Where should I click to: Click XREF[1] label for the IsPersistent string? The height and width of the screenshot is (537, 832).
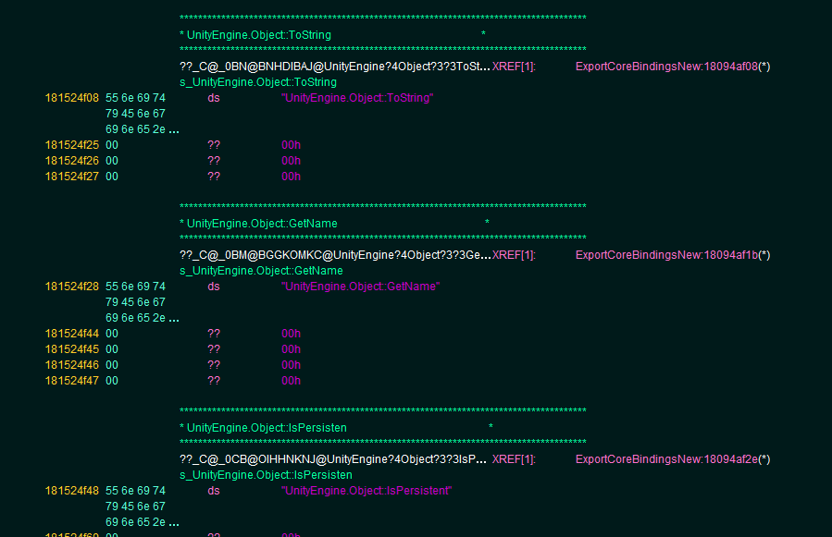pos(514,459)
